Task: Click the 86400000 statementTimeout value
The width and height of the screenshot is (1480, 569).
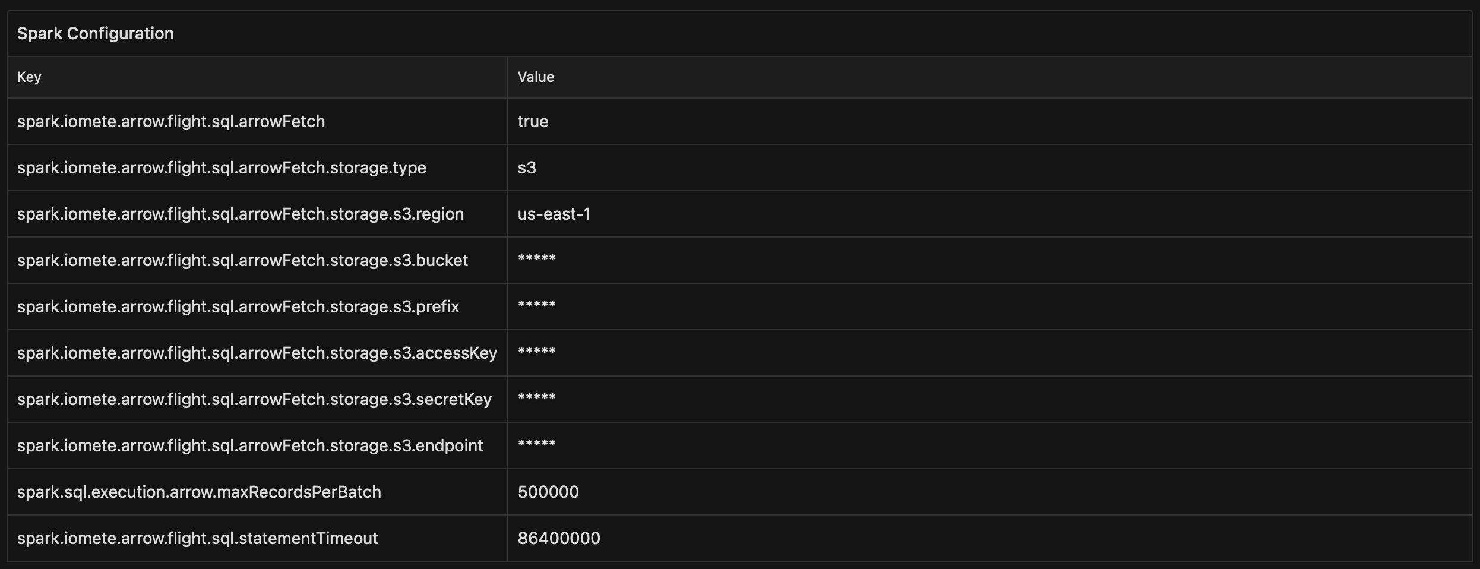Action: (x=559, y=538)
